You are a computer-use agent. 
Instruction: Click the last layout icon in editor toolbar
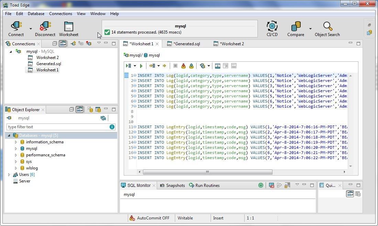tap(234, 66)
